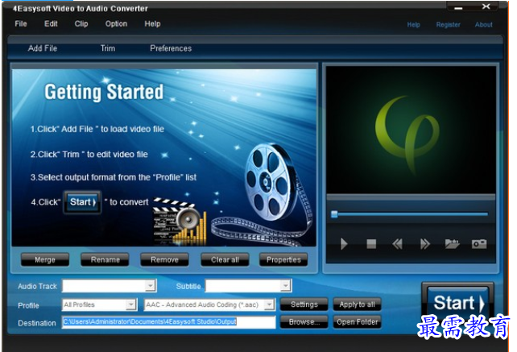Click the preview progress track
The height and width of the screenshot is (352, 517).
pos(412,214)
